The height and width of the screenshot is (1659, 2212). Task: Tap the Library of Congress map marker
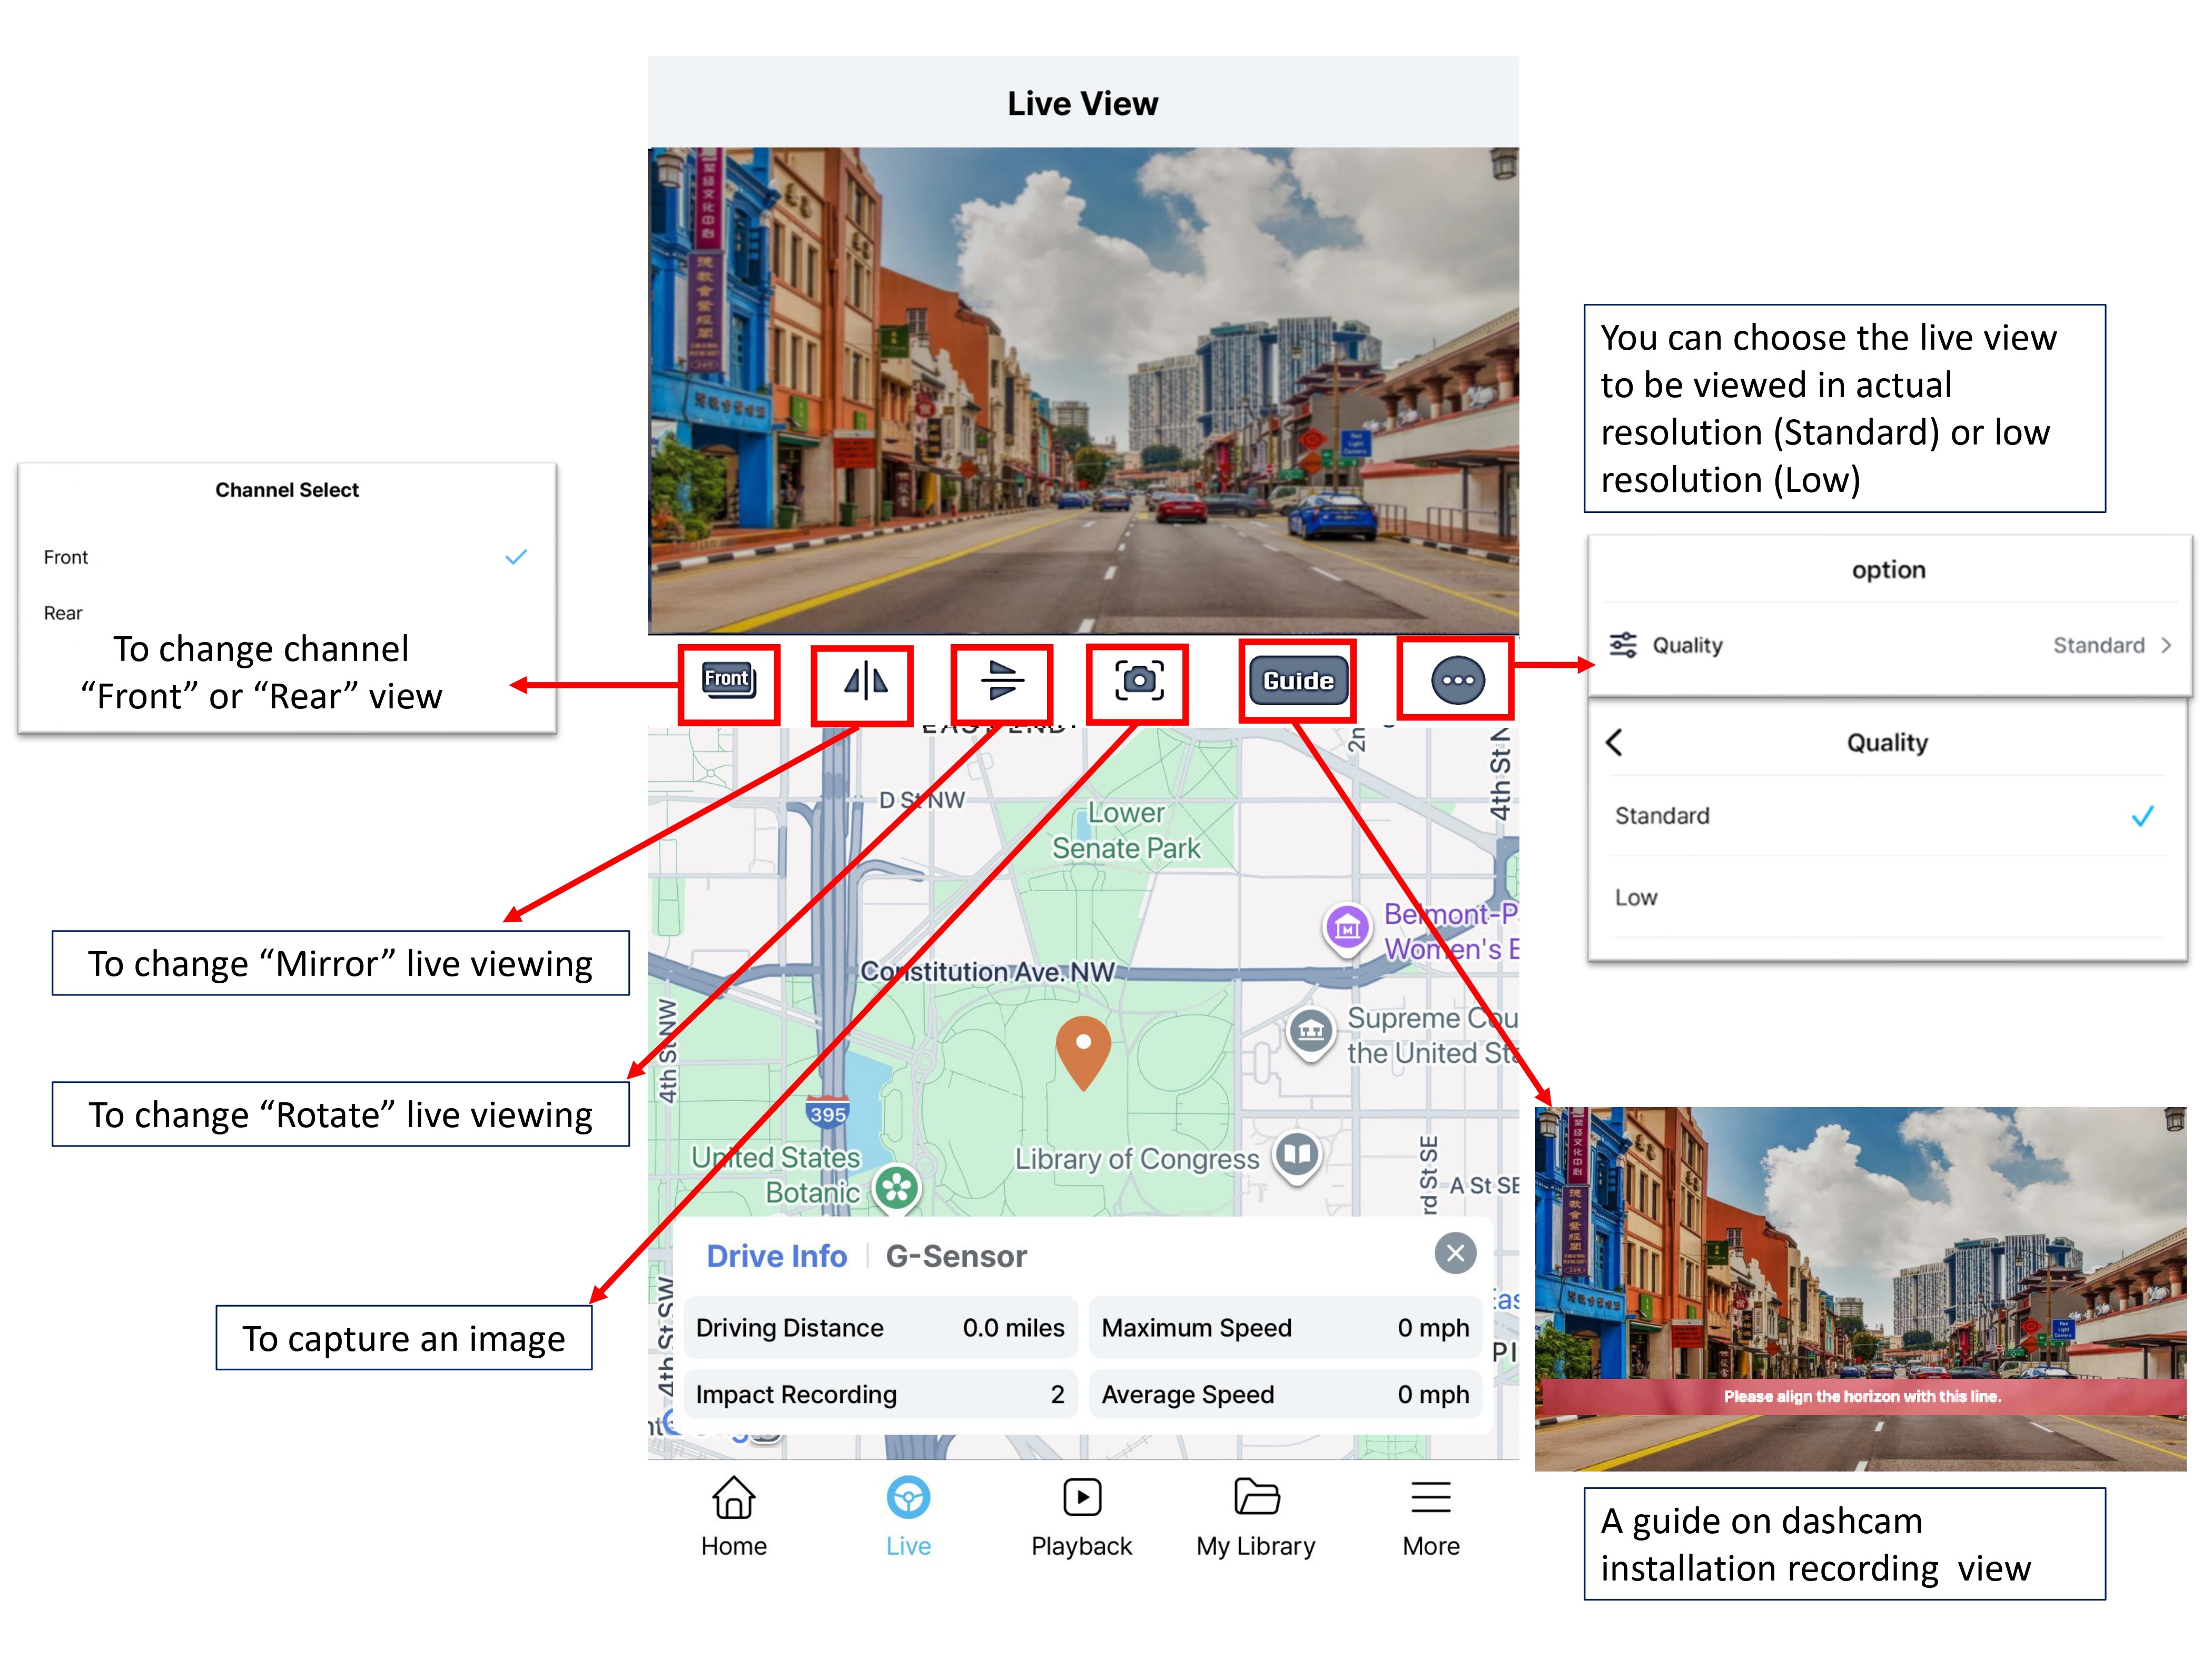[x=1297, y=1155]
